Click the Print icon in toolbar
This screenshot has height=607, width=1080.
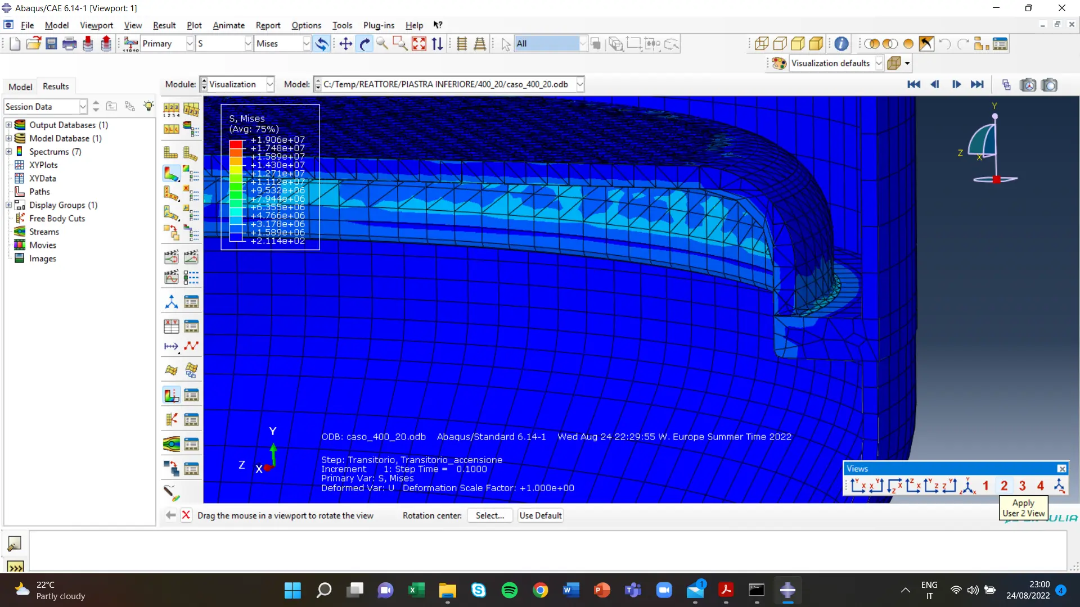(x=69, y=44)
